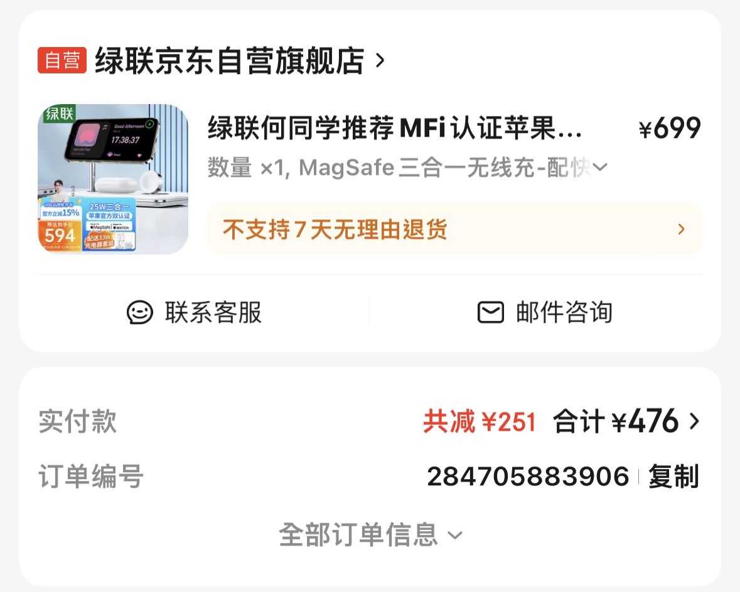Click the 不支持7天无理由退货 notice banner
This screenshot has height=592, width=740.
tap(454, 230)
